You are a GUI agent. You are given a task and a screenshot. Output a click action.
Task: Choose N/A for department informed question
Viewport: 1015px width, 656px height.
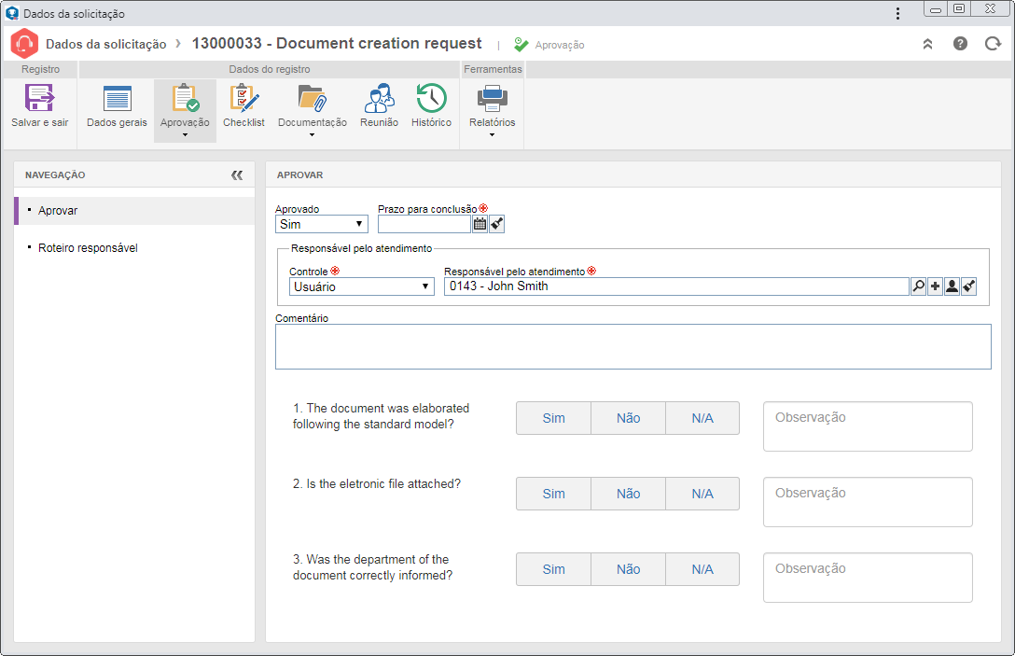pyautogui.click(x=702, y=569)
